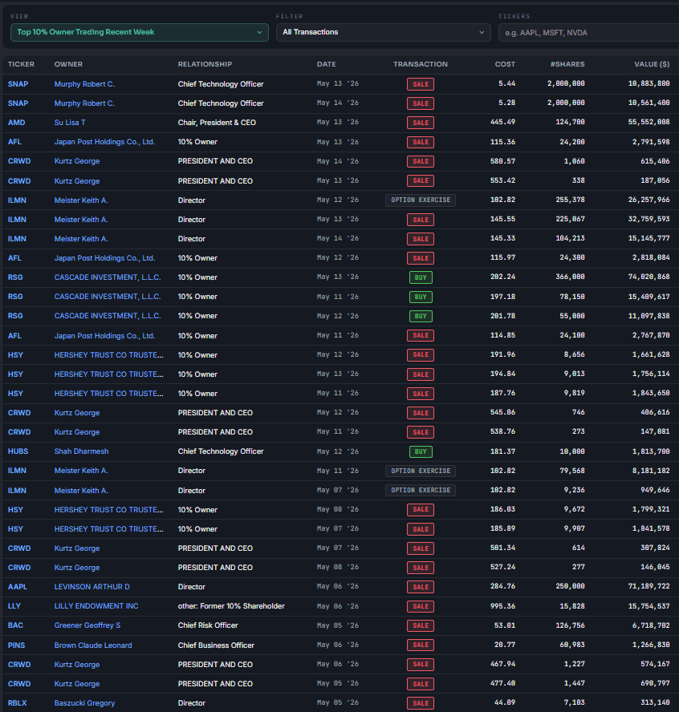Open SNAP ticker in the May 13 row

[x=18, y=84]
